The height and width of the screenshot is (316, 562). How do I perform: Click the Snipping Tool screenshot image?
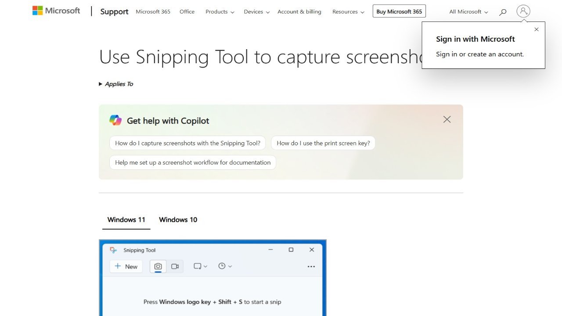click(x=213, y=278)
